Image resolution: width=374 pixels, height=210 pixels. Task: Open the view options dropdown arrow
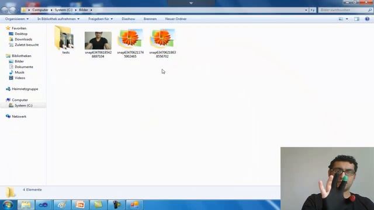pos(347,19)
